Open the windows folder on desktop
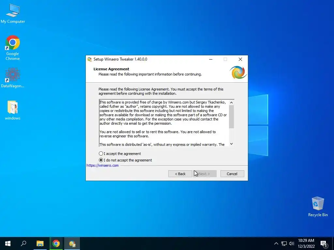This screenshot has width=334, height=250. [x=13, y=110]
